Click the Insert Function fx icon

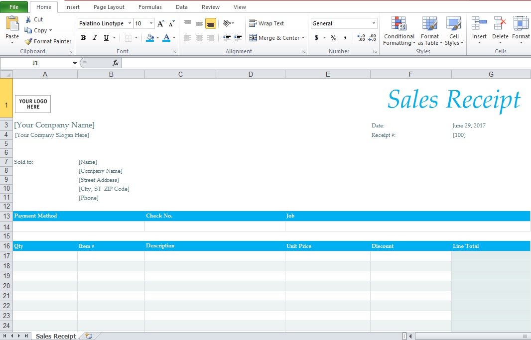coord(116,63)
